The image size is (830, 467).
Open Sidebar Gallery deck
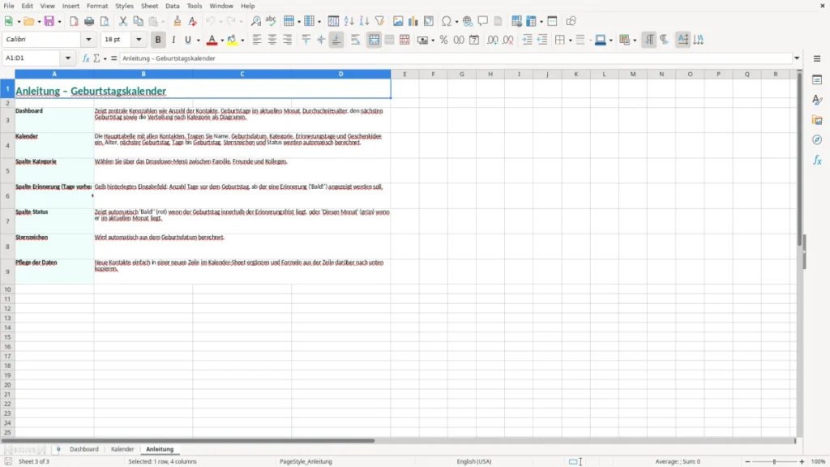tap(817, 120)
